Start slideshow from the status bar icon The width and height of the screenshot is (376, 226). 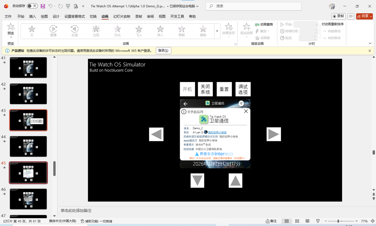318,221
